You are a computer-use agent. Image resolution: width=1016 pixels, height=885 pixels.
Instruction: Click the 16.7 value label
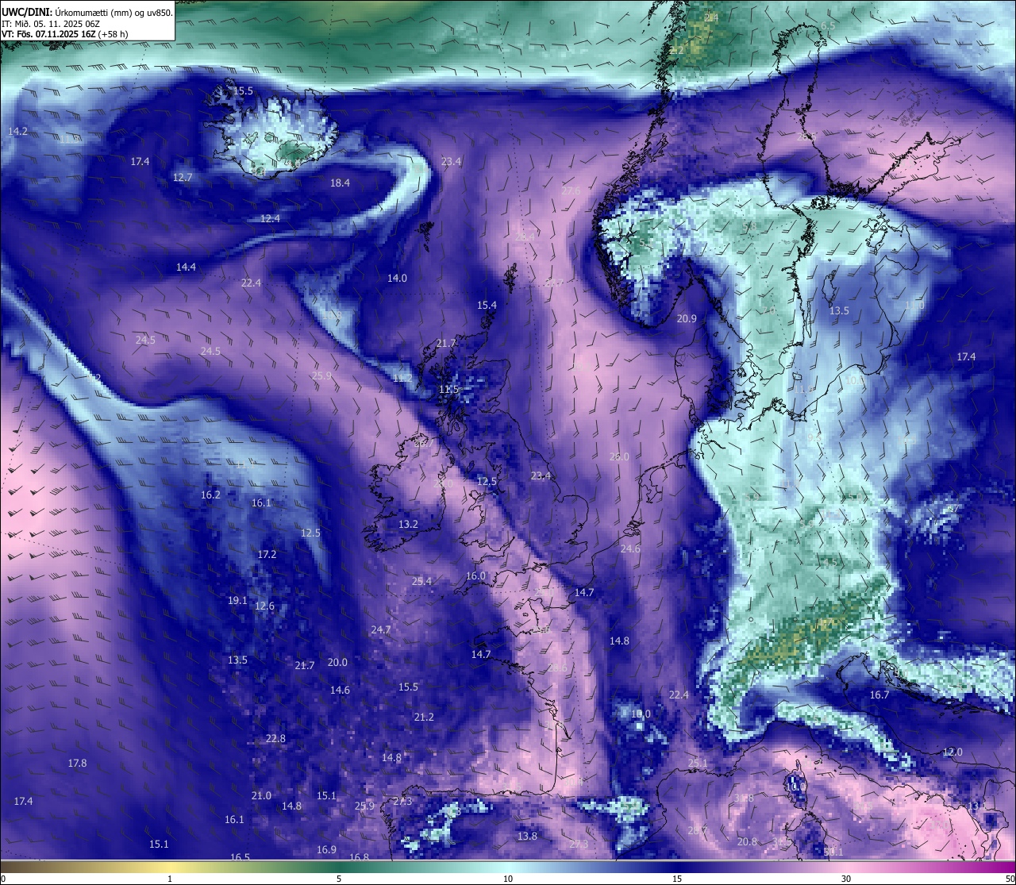pos(879,695)
